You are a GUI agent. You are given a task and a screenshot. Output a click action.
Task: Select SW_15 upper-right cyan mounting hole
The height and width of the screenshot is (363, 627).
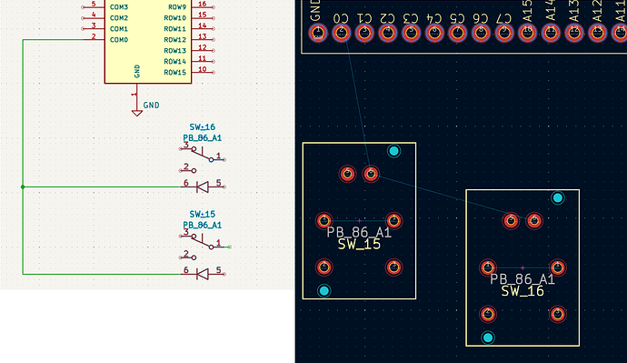[x=393, y=151]
